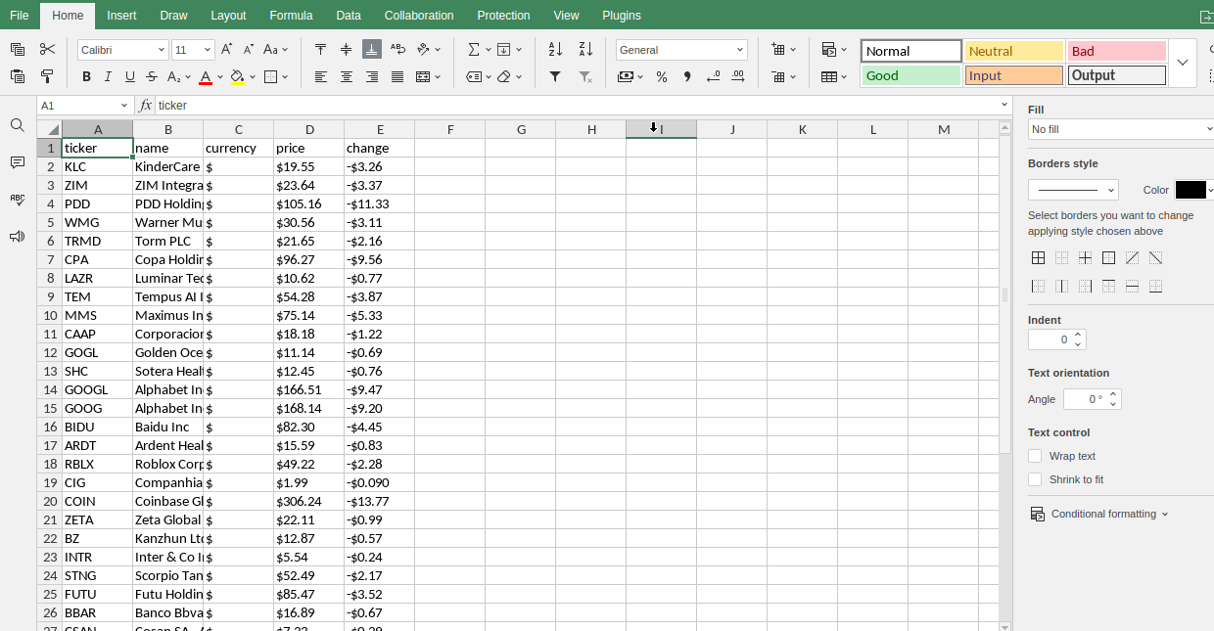The height and width of the screenshot is (631, 1214).
Task: Apply percent number style
Action: pos(663,75)
